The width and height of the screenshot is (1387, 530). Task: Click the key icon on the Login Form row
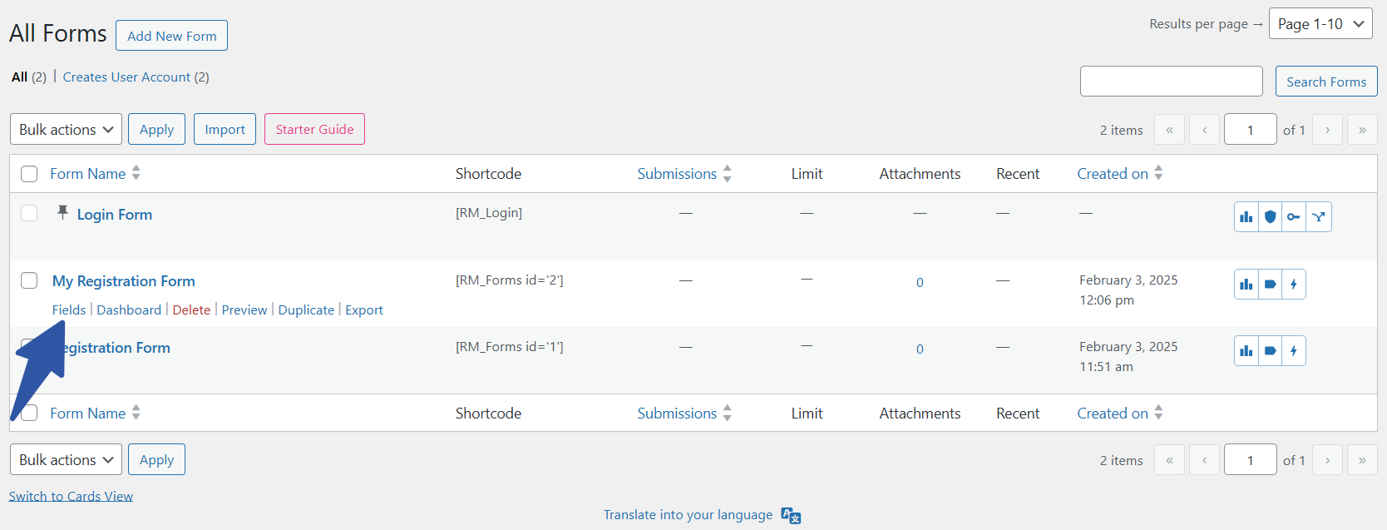[x=1294, y=217]
